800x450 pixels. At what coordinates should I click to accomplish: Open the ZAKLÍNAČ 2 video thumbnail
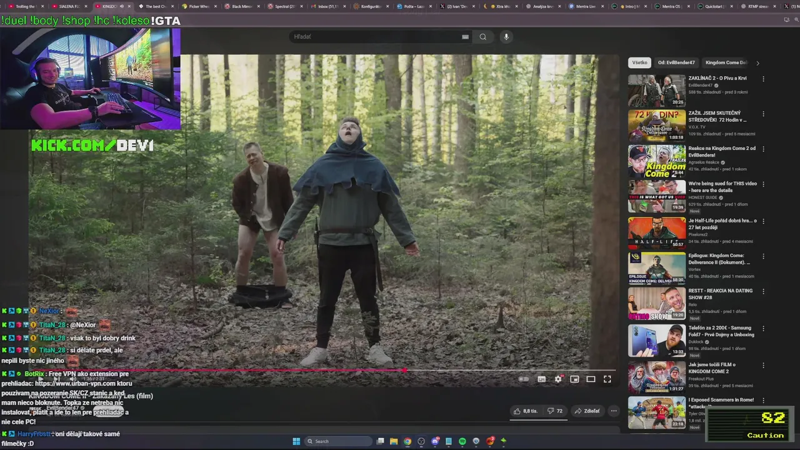[x=657, y=91]
